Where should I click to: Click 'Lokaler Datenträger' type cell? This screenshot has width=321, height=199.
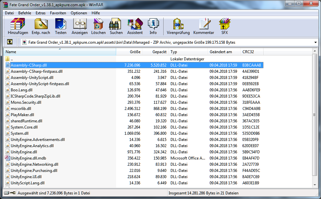[187, 59]
